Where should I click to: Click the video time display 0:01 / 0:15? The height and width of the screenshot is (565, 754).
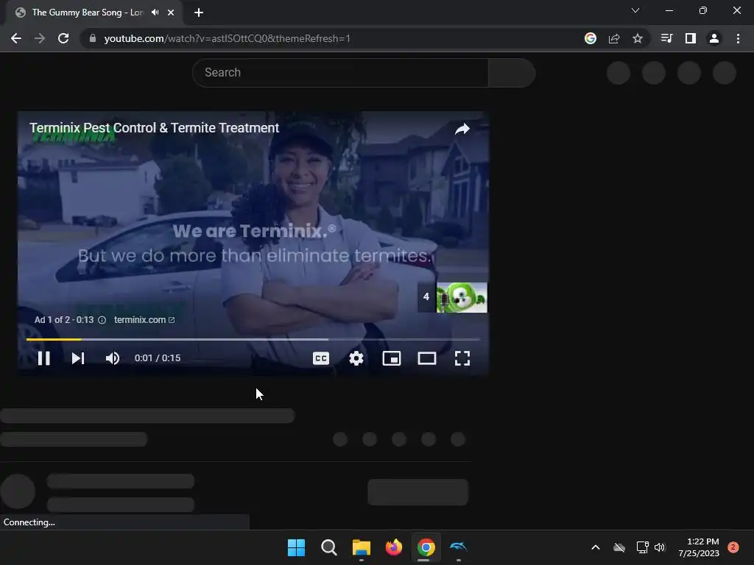tap(158, 358)
